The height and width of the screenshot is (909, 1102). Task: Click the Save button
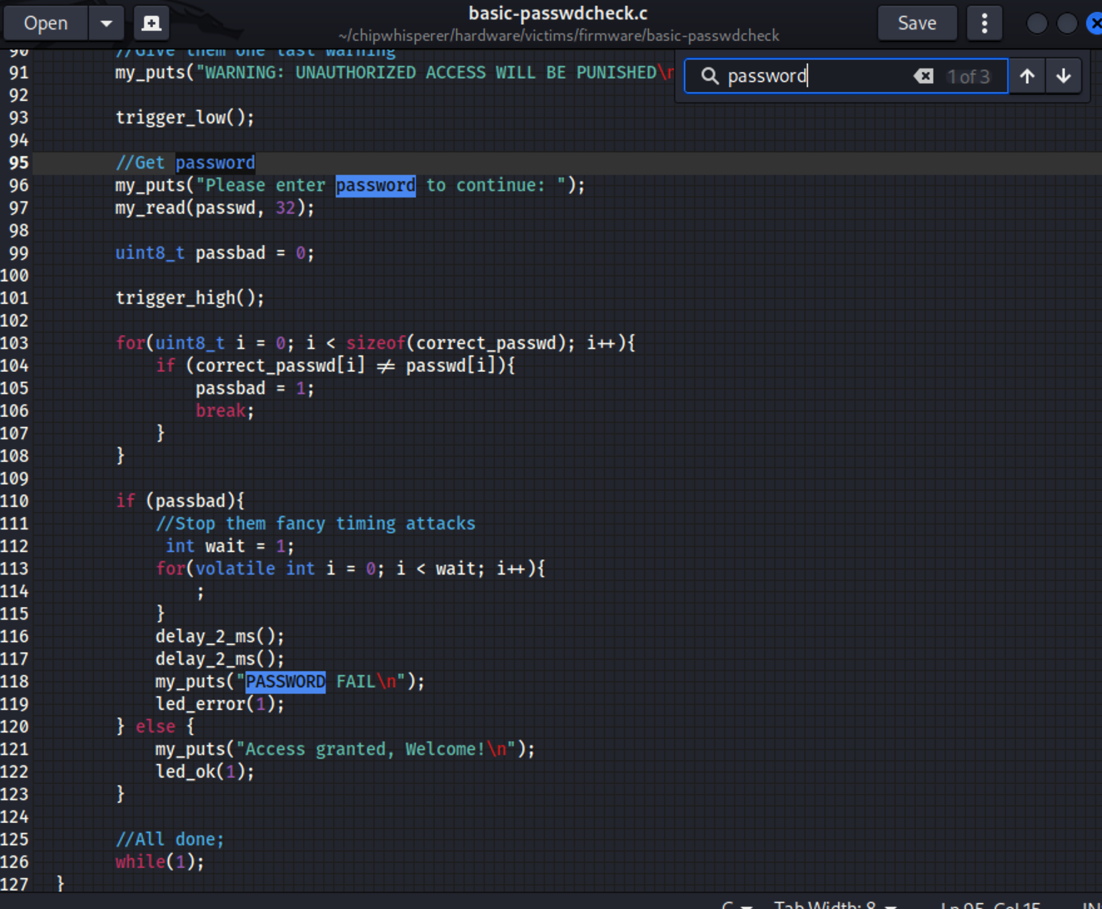click(x=917, y=23)
